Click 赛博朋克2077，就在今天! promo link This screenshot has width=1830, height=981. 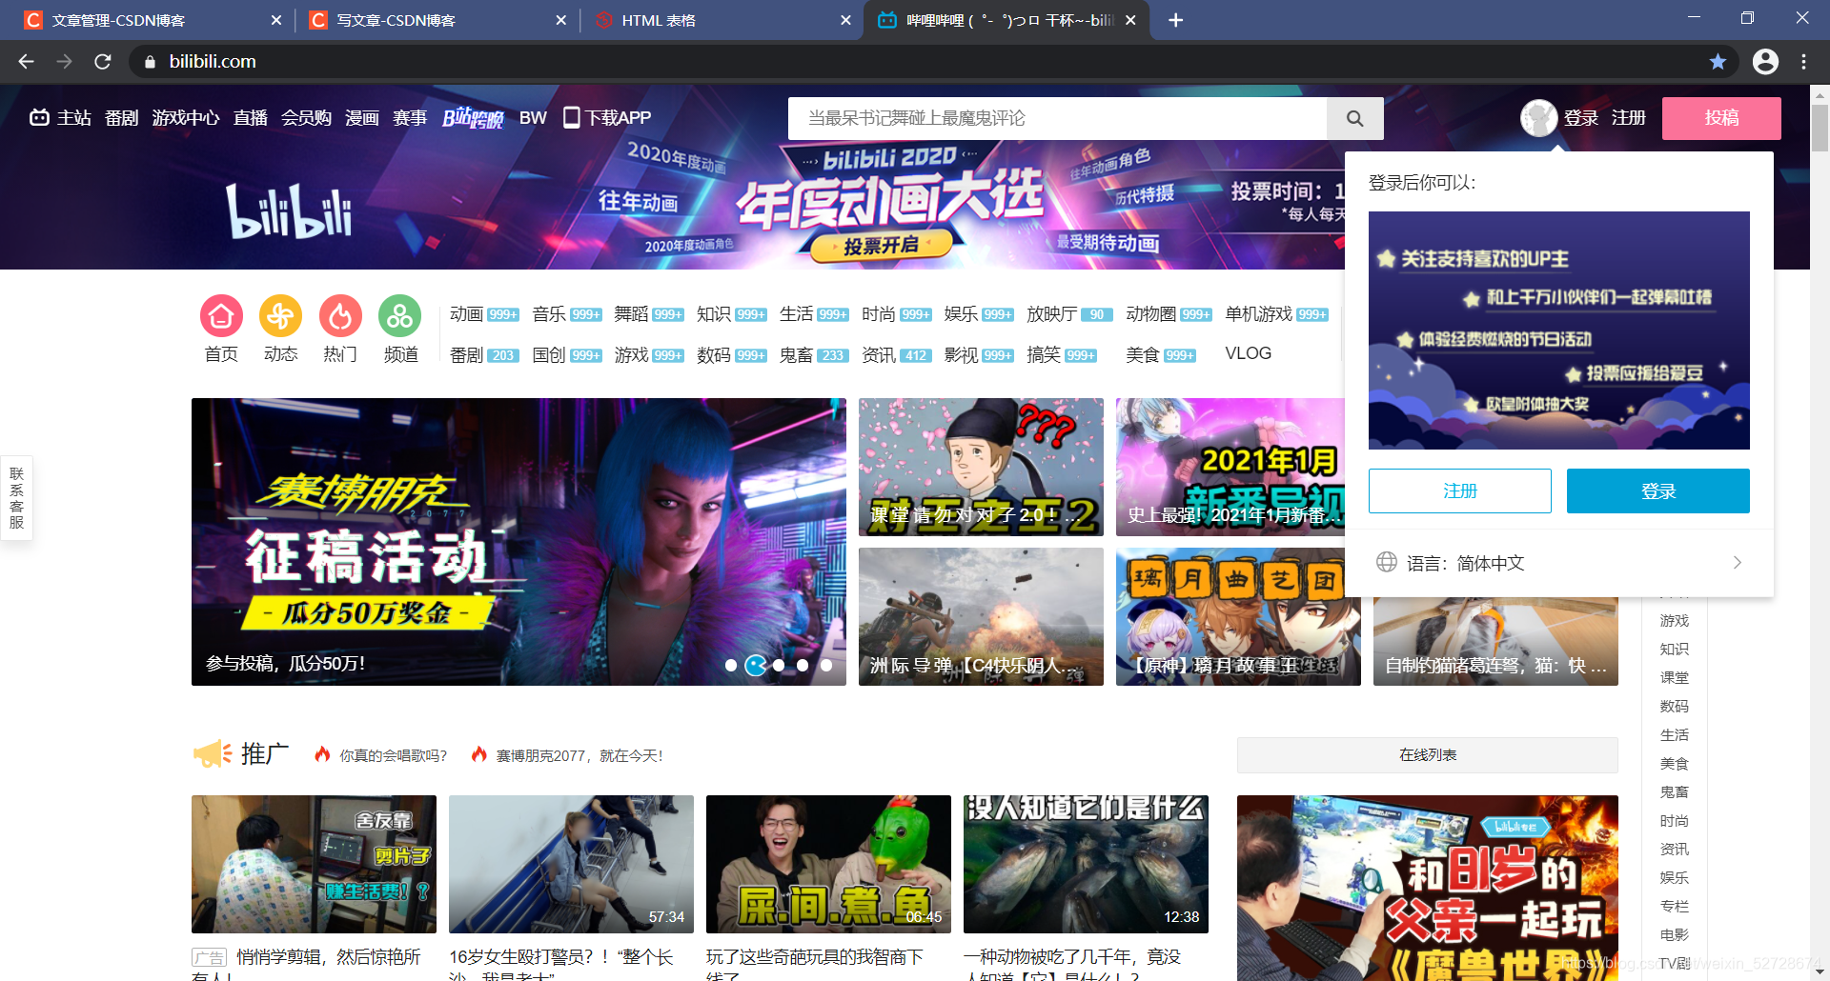click(579, 755)
